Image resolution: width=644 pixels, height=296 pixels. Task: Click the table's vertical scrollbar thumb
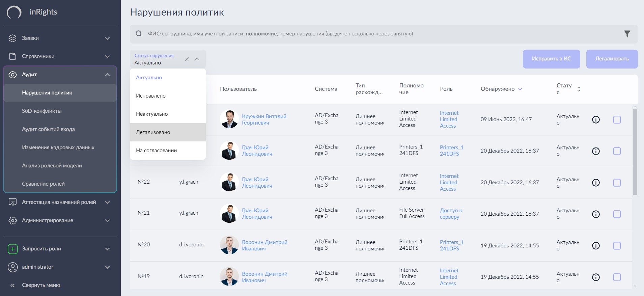coord(635,152)
